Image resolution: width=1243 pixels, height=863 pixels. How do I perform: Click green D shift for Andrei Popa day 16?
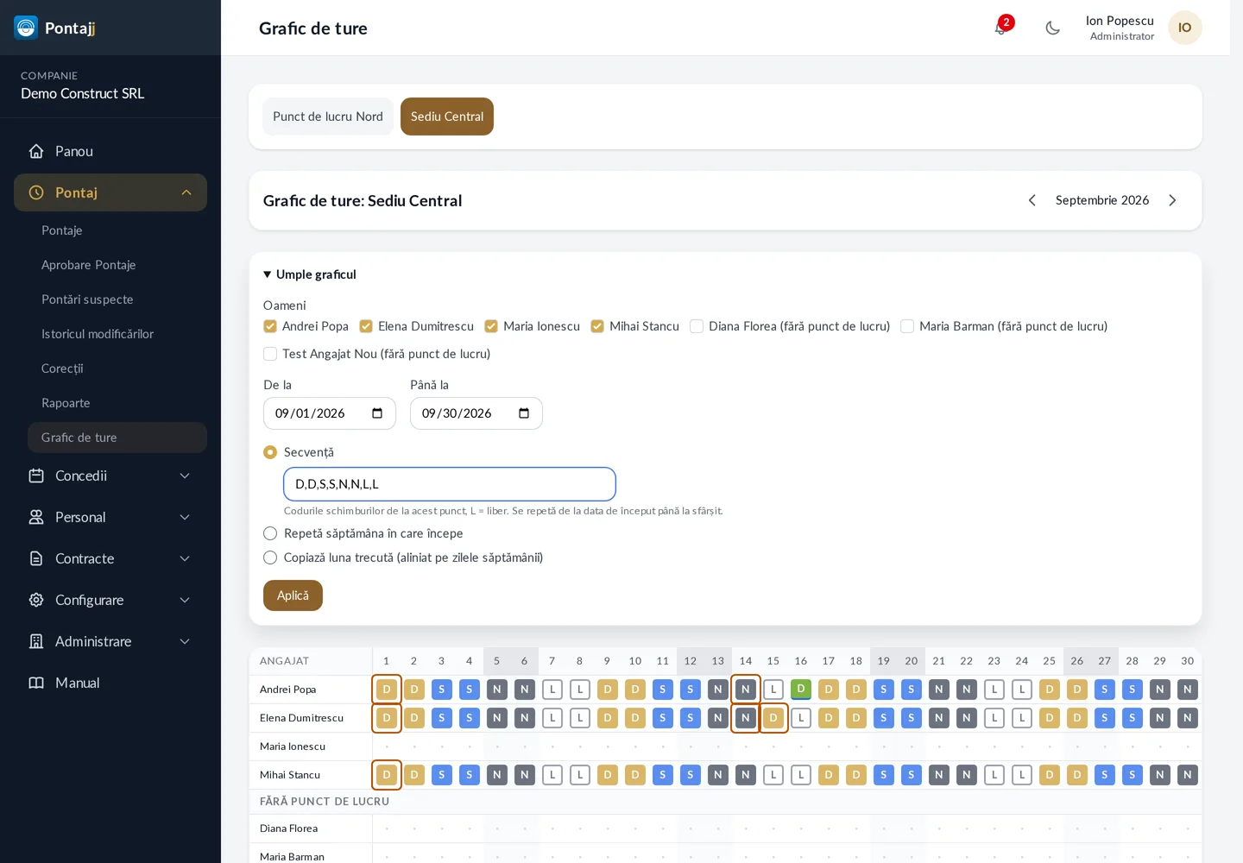[x=801, y=690]
